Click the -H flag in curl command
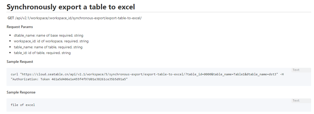Viewport: 314px width, 114px height. pyautogui.click(x=282, y=75)
